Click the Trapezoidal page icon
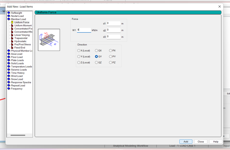Screen dimensions: 230x150 click(x=12, y=38)
